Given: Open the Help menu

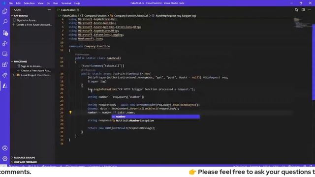Looking at the screenshot, I should 77,3.
